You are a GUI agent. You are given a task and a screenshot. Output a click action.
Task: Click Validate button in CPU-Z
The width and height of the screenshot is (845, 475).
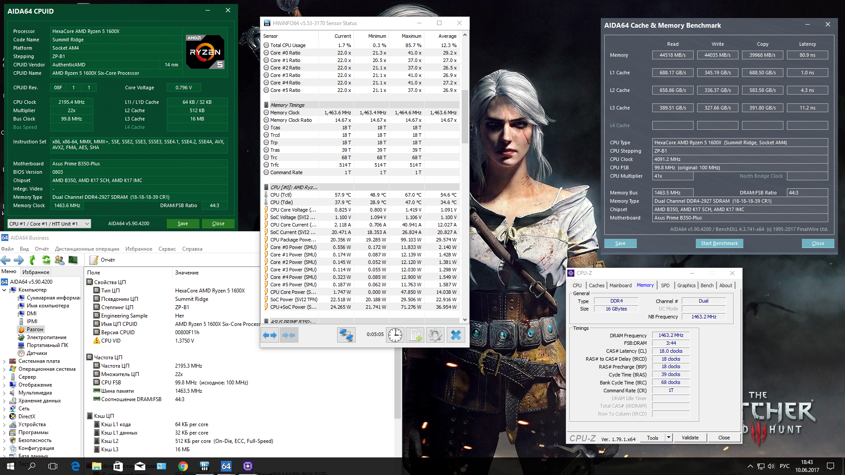[x=690, y=438]
